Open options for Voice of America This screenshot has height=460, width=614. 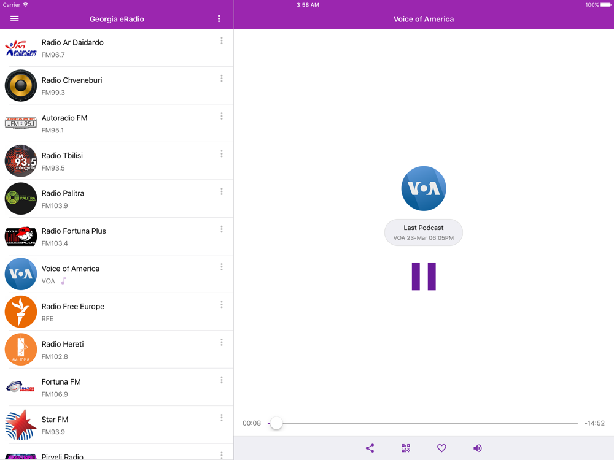point(222,267)
